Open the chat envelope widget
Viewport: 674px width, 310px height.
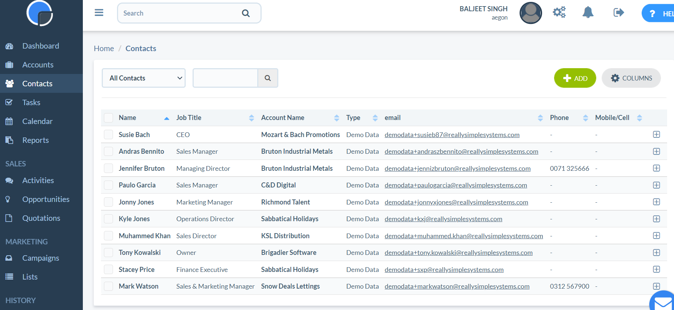[663, 302]
